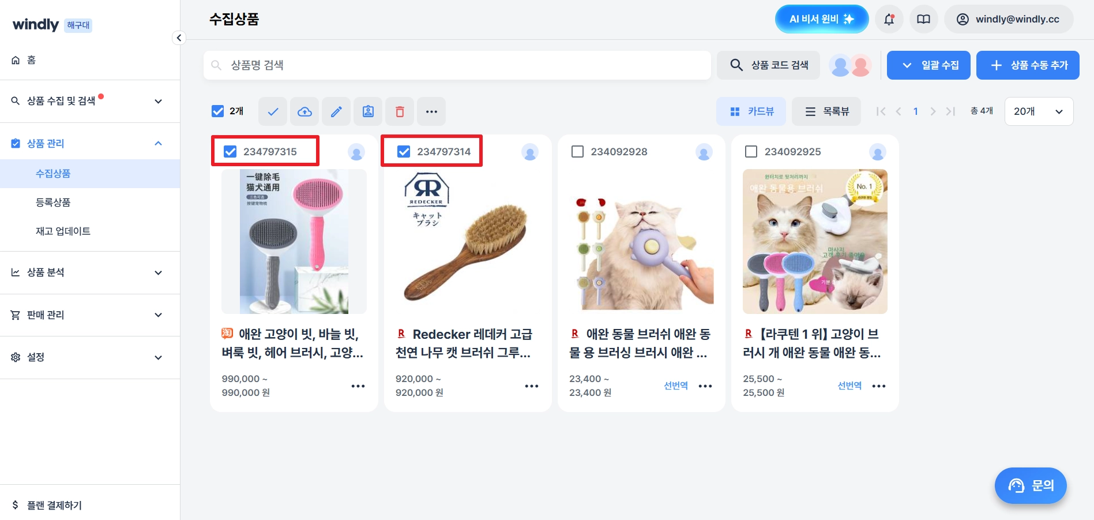Click the team member avatars icon
The image size is (1094, 520).
[x=850, y=65]
